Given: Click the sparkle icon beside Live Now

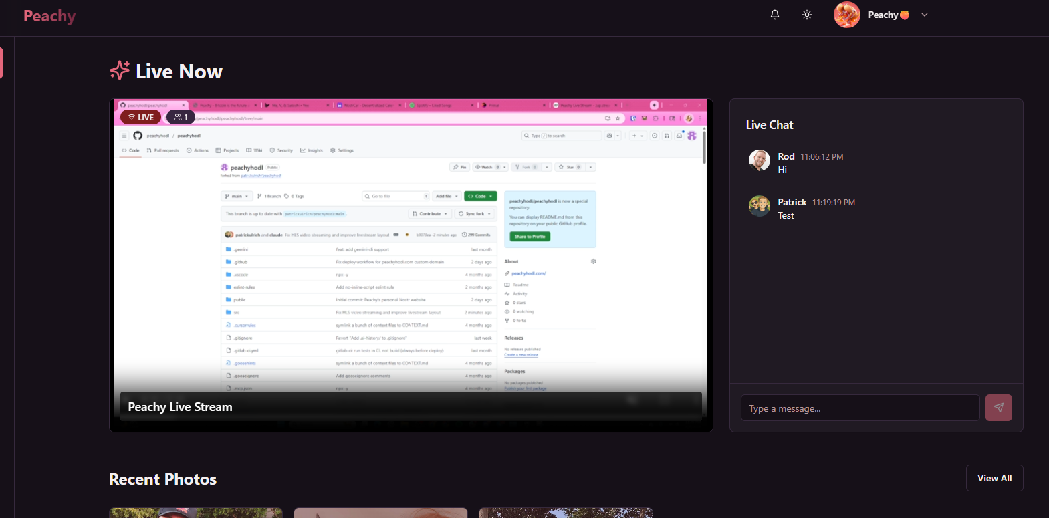Looking at the screenshot, I should click(x=120, y=70).
